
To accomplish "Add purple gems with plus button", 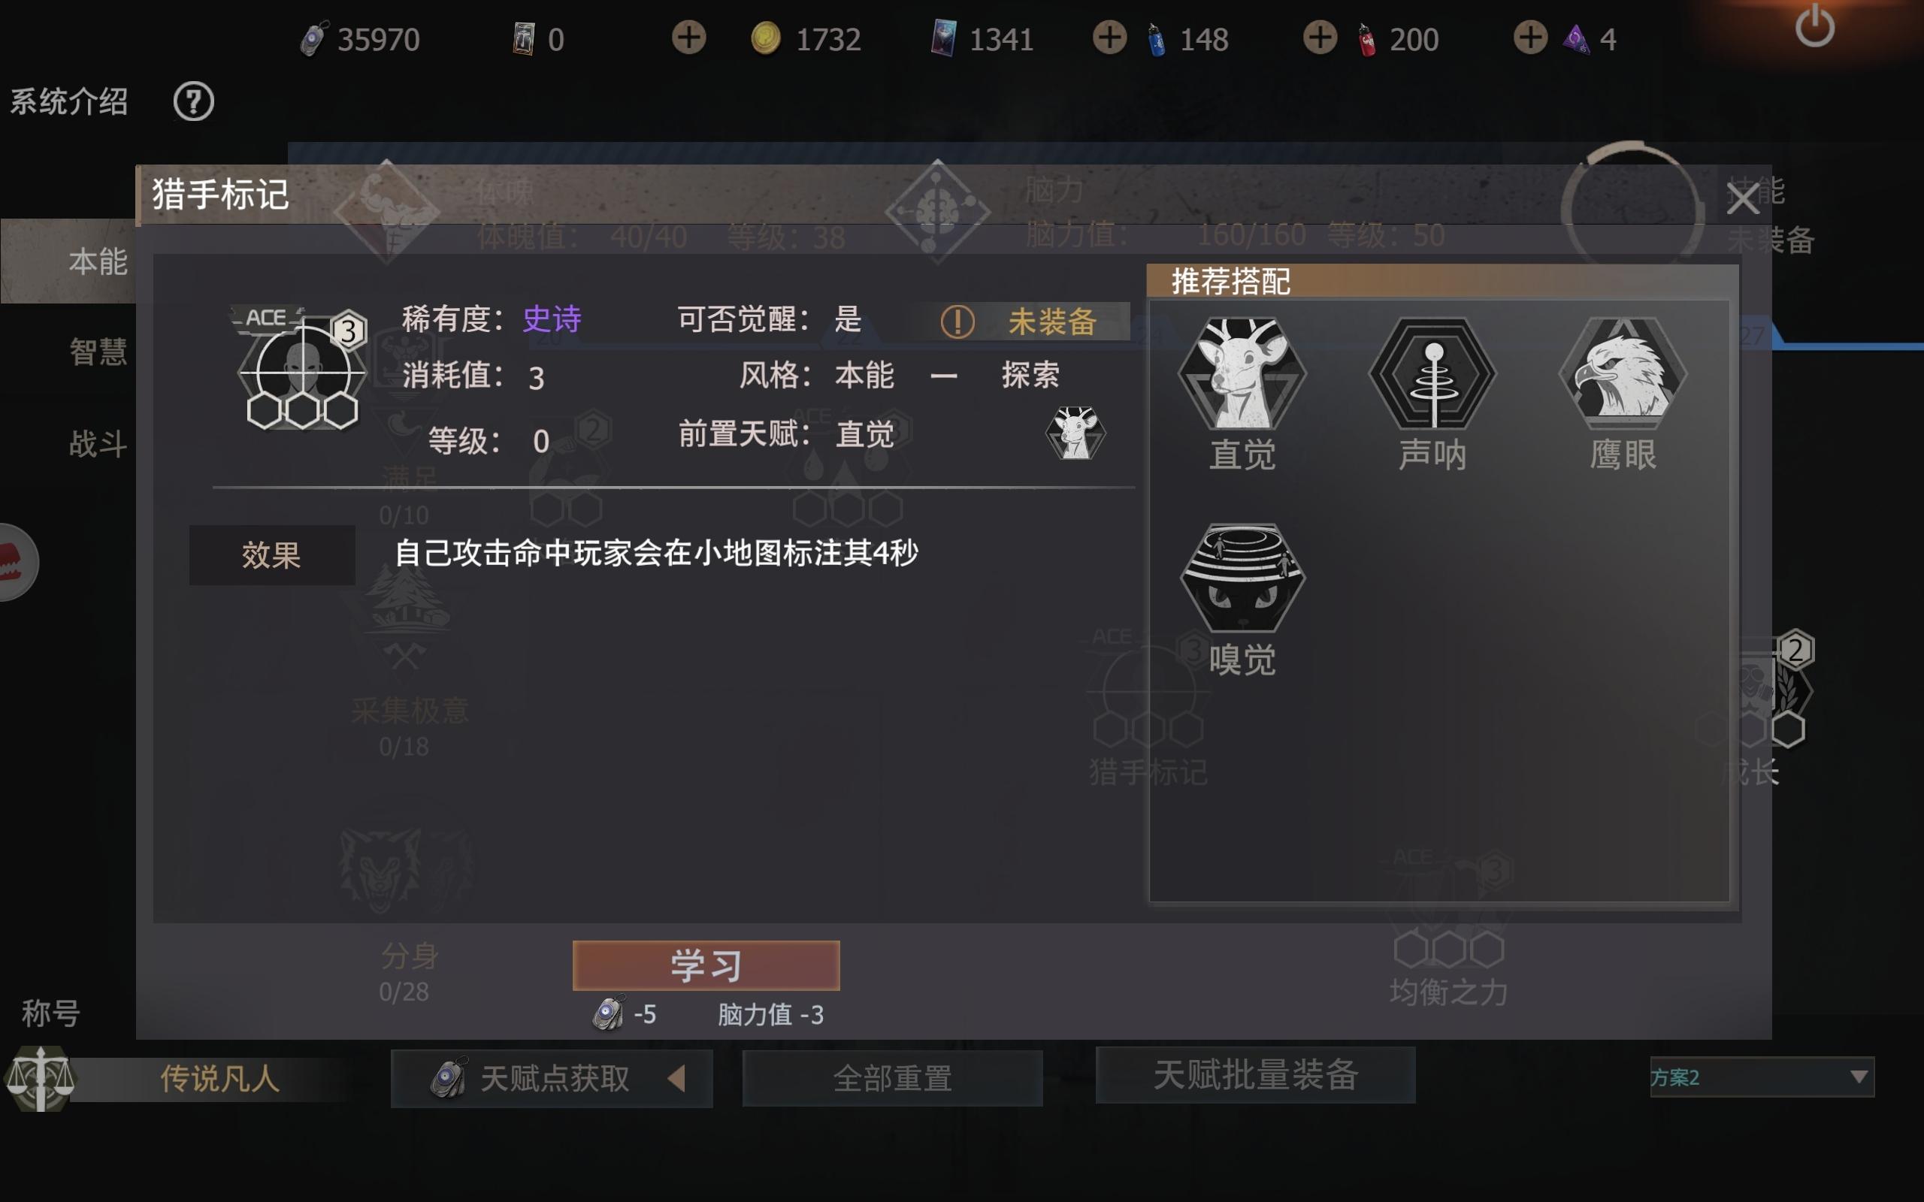I will [1530, 38].
